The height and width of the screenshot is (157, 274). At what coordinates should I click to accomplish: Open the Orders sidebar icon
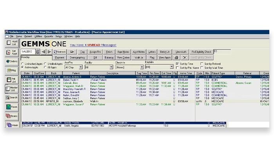pos(12,61)
